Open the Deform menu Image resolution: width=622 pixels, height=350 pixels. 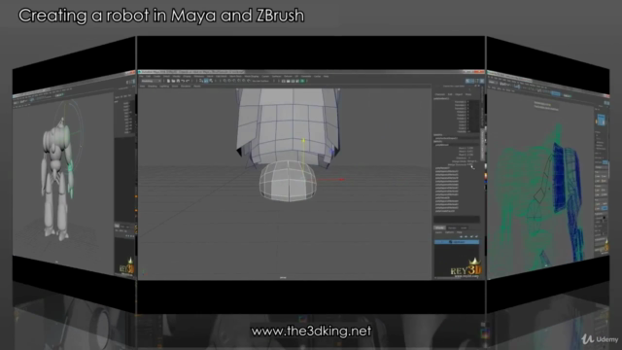288,76
